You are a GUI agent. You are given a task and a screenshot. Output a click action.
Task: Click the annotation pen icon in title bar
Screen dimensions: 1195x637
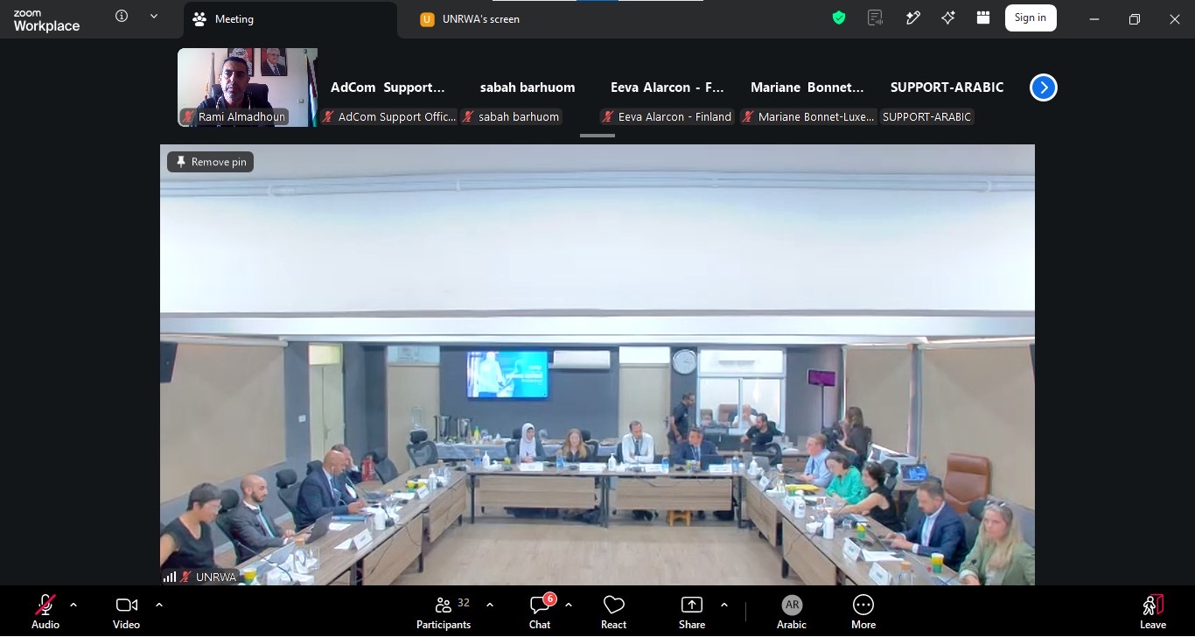913,18
